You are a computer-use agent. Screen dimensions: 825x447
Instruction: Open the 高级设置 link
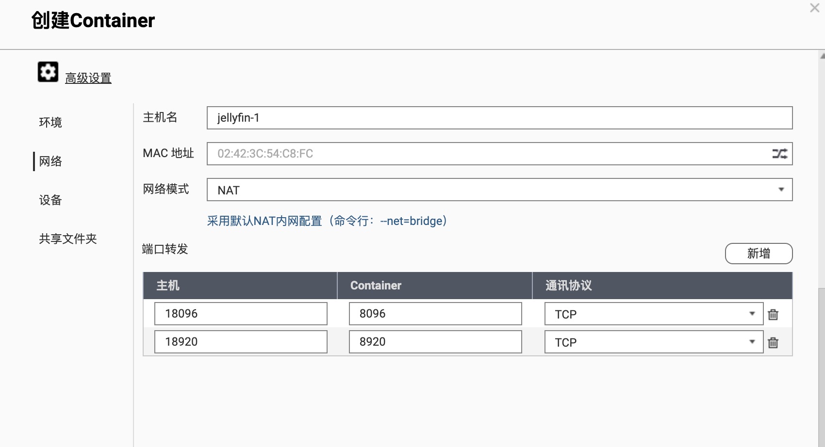coord(88,78)
